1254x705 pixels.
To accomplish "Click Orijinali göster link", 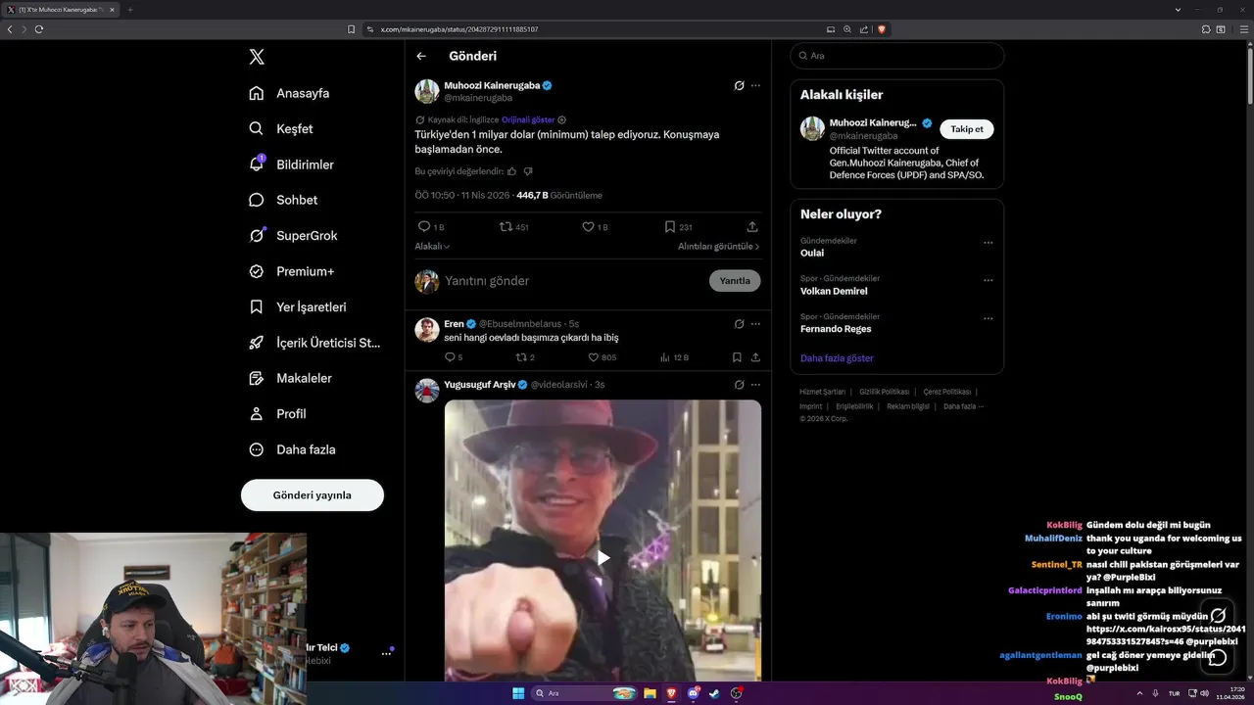I will pyautogui.click(x=528, y=119).
